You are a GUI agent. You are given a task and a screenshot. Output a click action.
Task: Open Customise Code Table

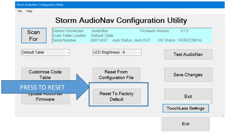[46, 74]
